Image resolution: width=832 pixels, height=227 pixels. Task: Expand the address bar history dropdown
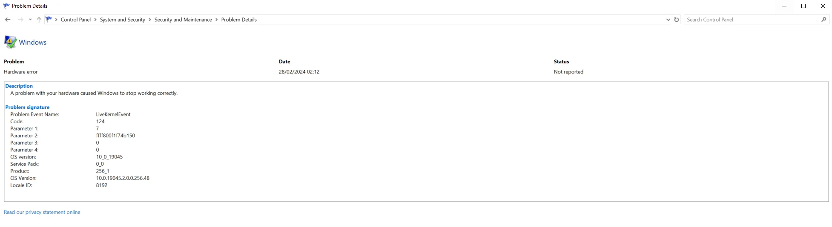[668, 20]
